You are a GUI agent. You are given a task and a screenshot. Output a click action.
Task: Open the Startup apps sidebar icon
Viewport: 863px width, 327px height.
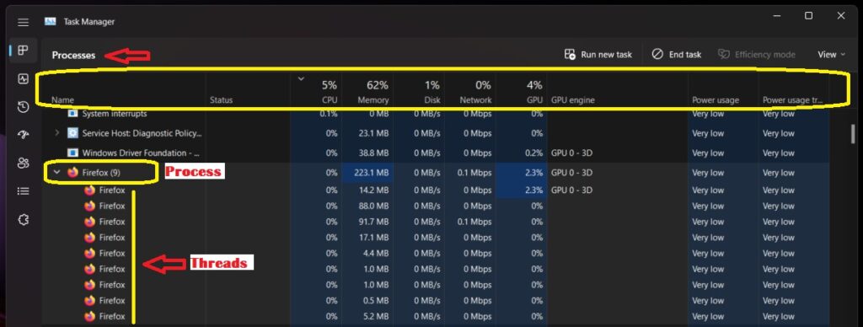(x=23, y=135)
